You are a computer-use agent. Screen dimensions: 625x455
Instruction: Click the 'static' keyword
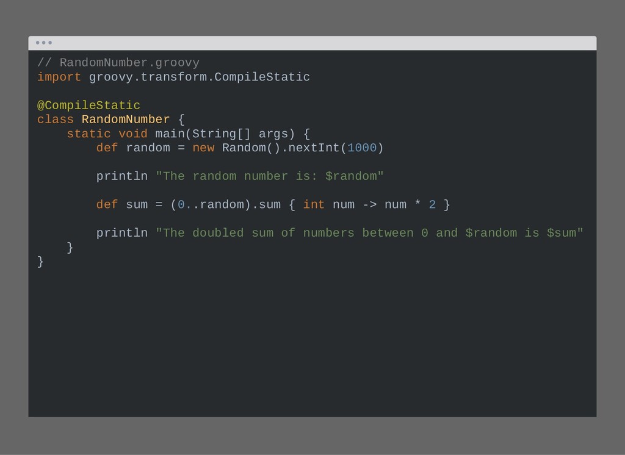89,134
